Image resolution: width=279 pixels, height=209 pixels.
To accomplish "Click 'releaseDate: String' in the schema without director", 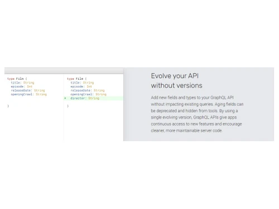I will click(28, 90).
